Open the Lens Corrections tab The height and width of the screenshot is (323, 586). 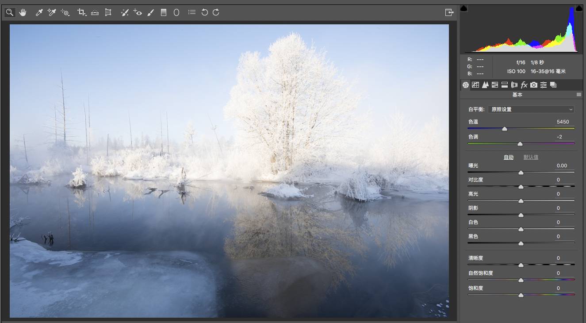pyautogui.click(x=514, y=85)
